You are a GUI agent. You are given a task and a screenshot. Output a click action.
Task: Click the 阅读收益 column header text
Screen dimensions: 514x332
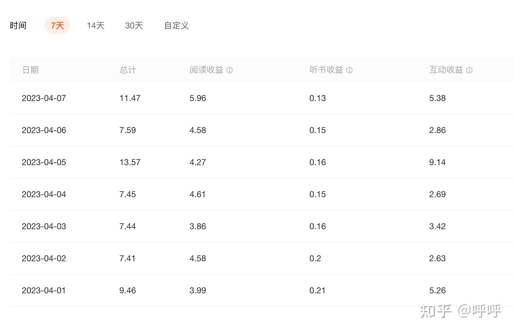pyautogui.click(x=206, y=70)
